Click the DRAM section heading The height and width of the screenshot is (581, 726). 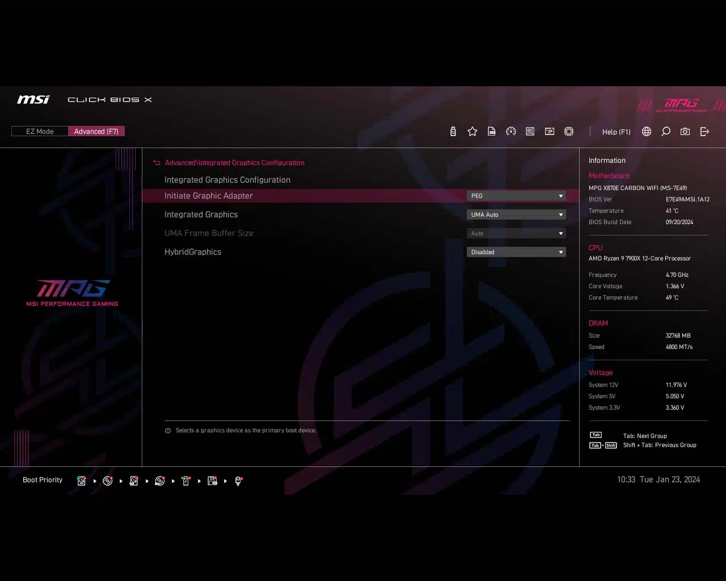pos(598,323)
